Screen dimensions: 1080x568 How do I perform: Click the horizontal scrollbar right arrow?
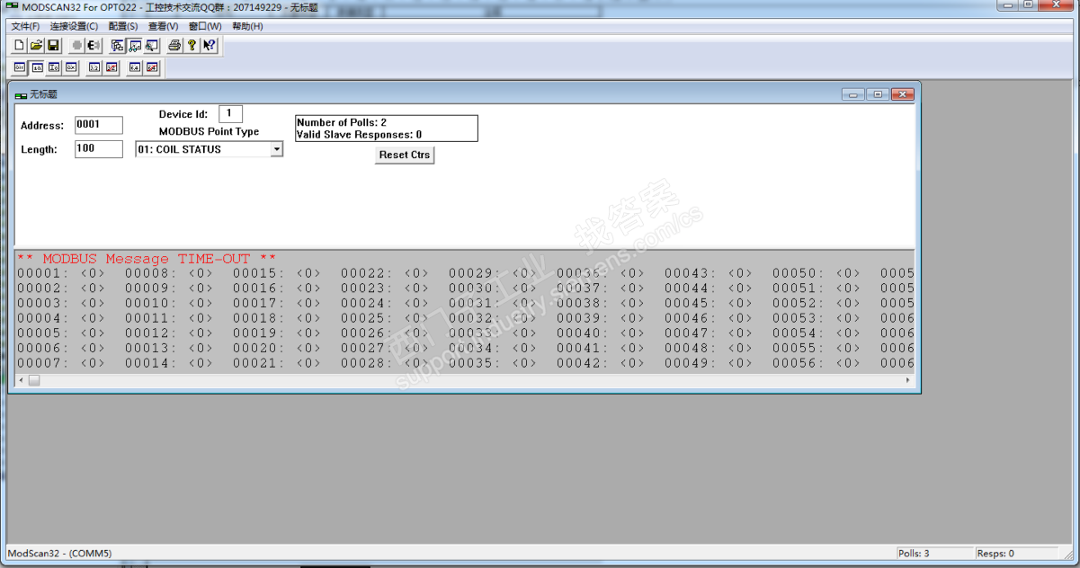point(907,381)
